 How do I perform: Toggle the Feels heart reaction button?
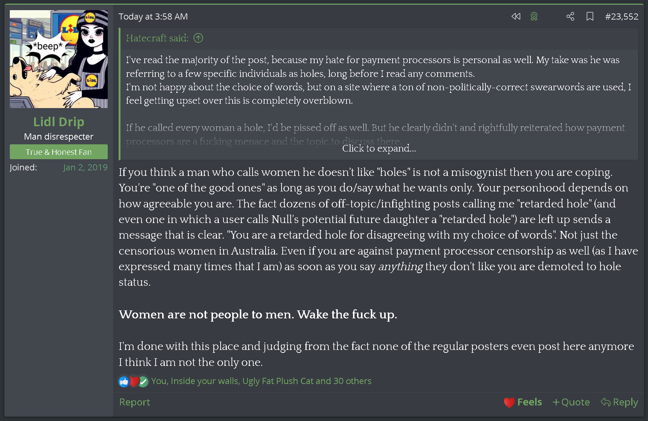tap(522, 402)
